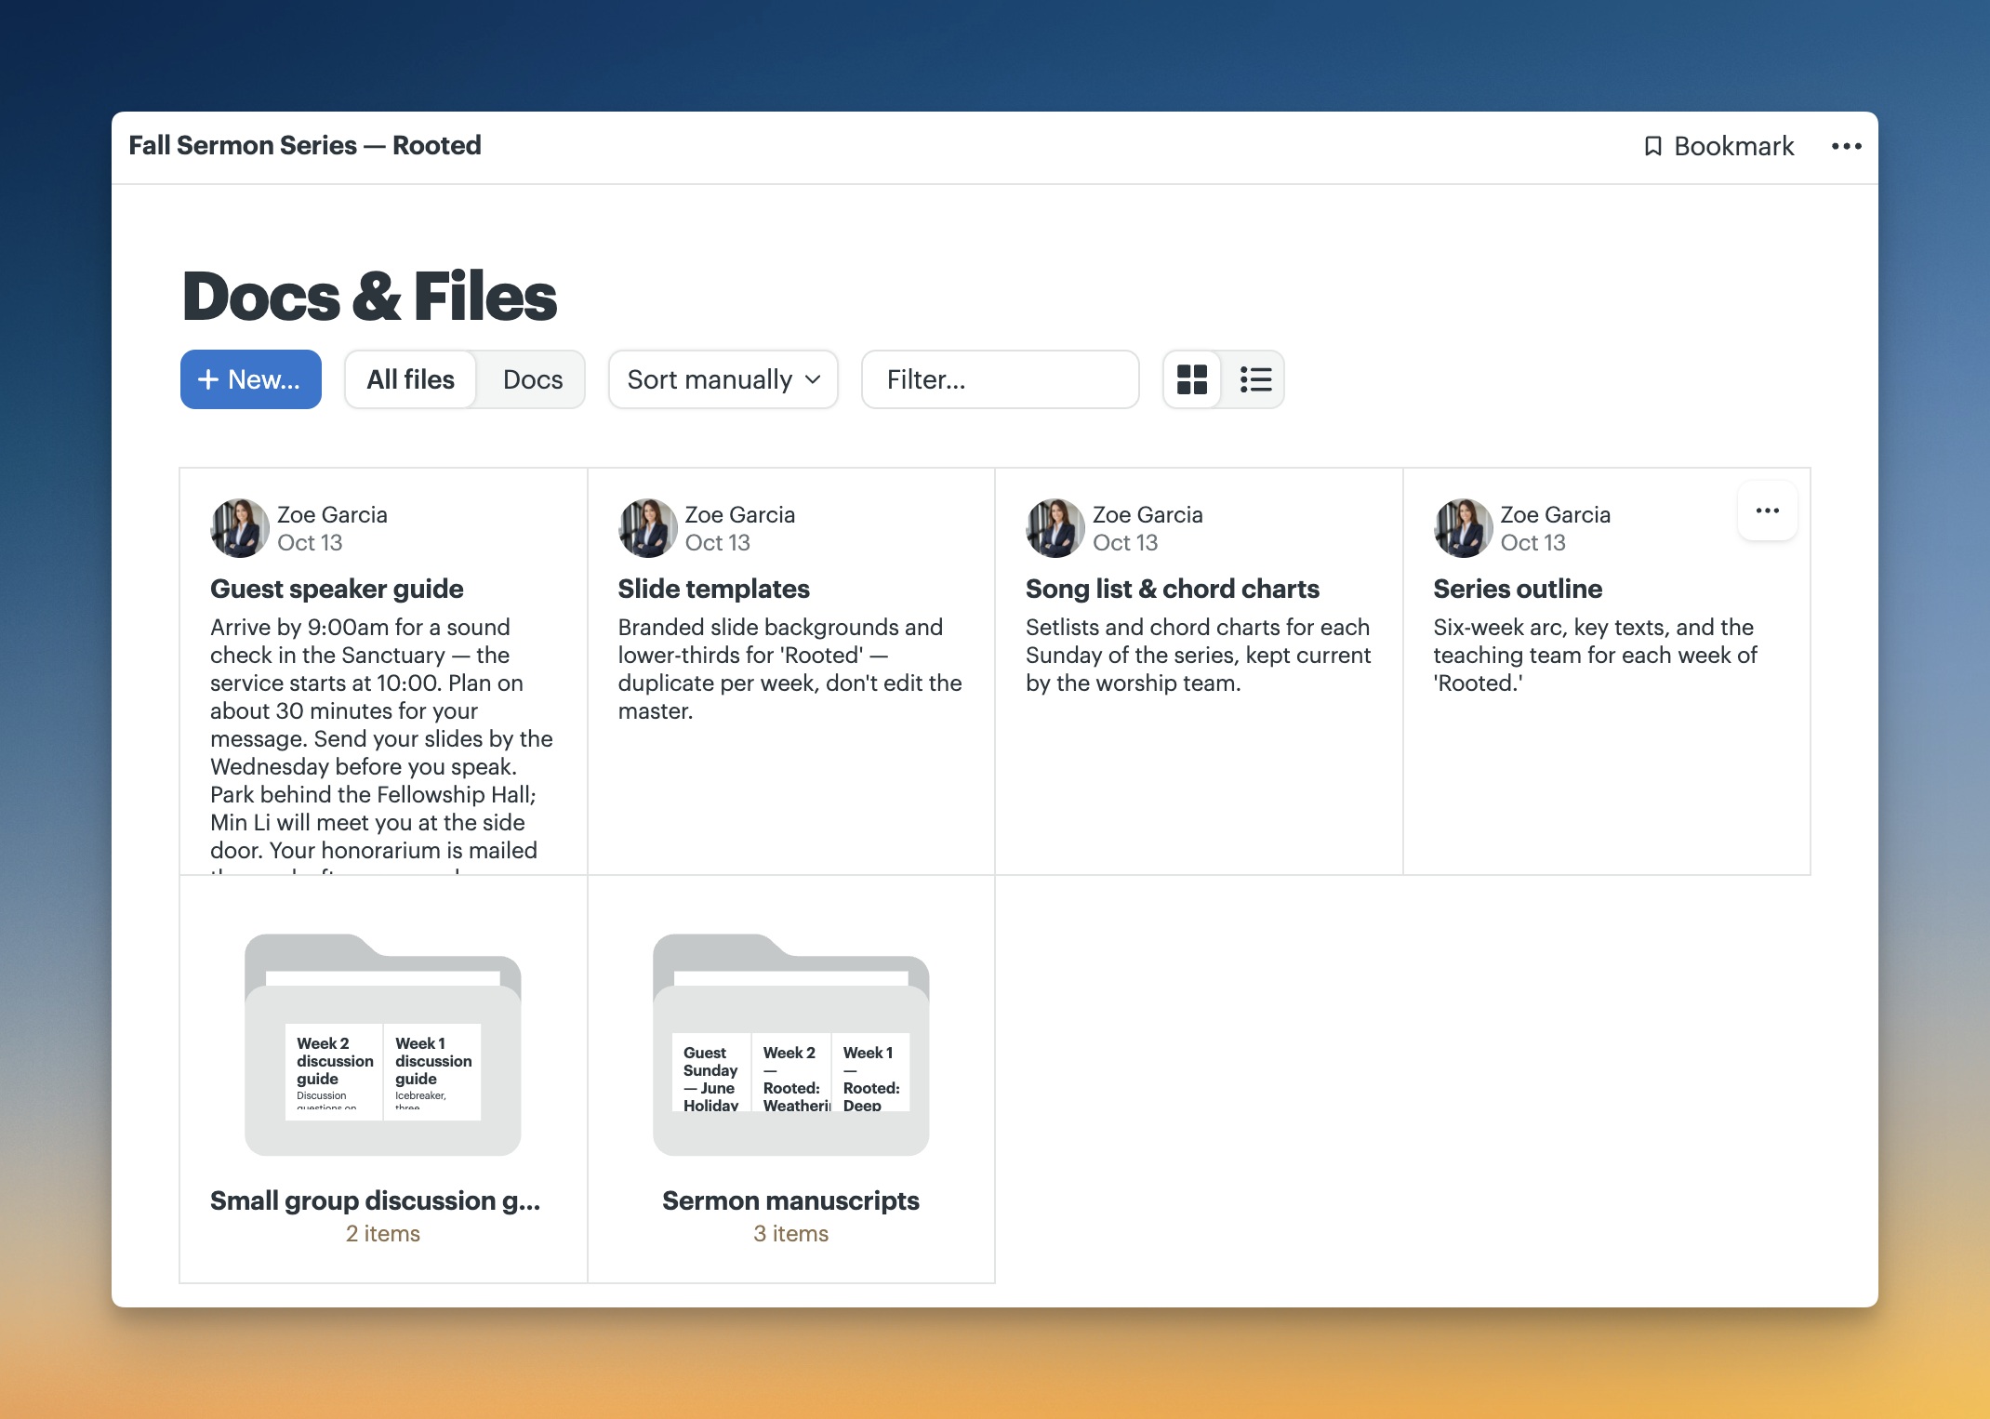Open the Sermon manuscripts folder icon
The height and width of the screenshot is (1419, 1990).
point(790,1044)
